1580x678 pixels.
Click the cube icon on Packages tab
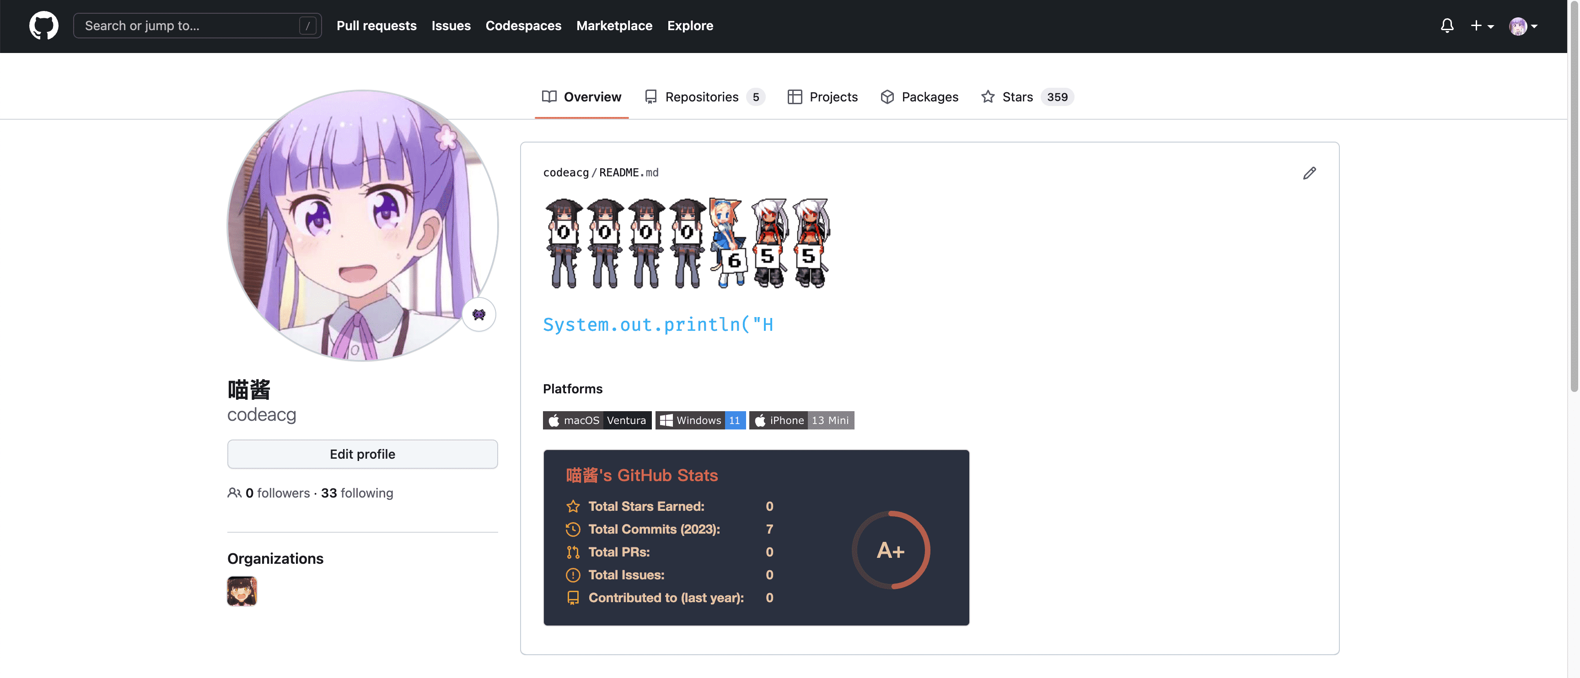tap(887, 97)
